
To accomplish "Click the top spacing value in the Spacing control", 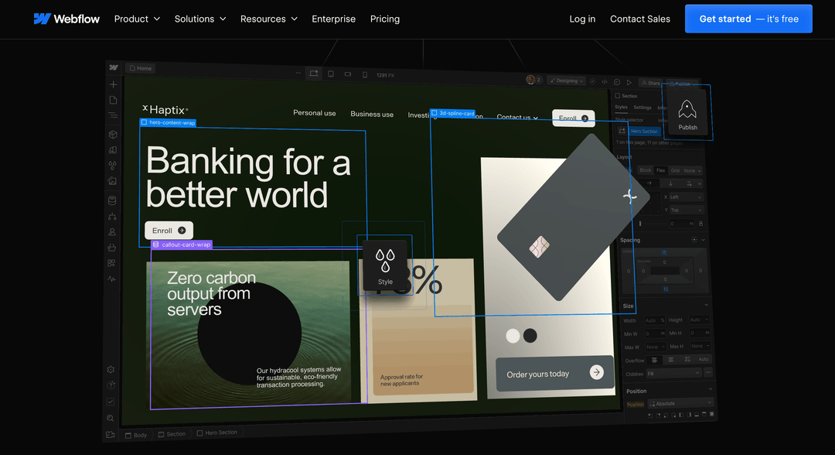I will point(664,252).
